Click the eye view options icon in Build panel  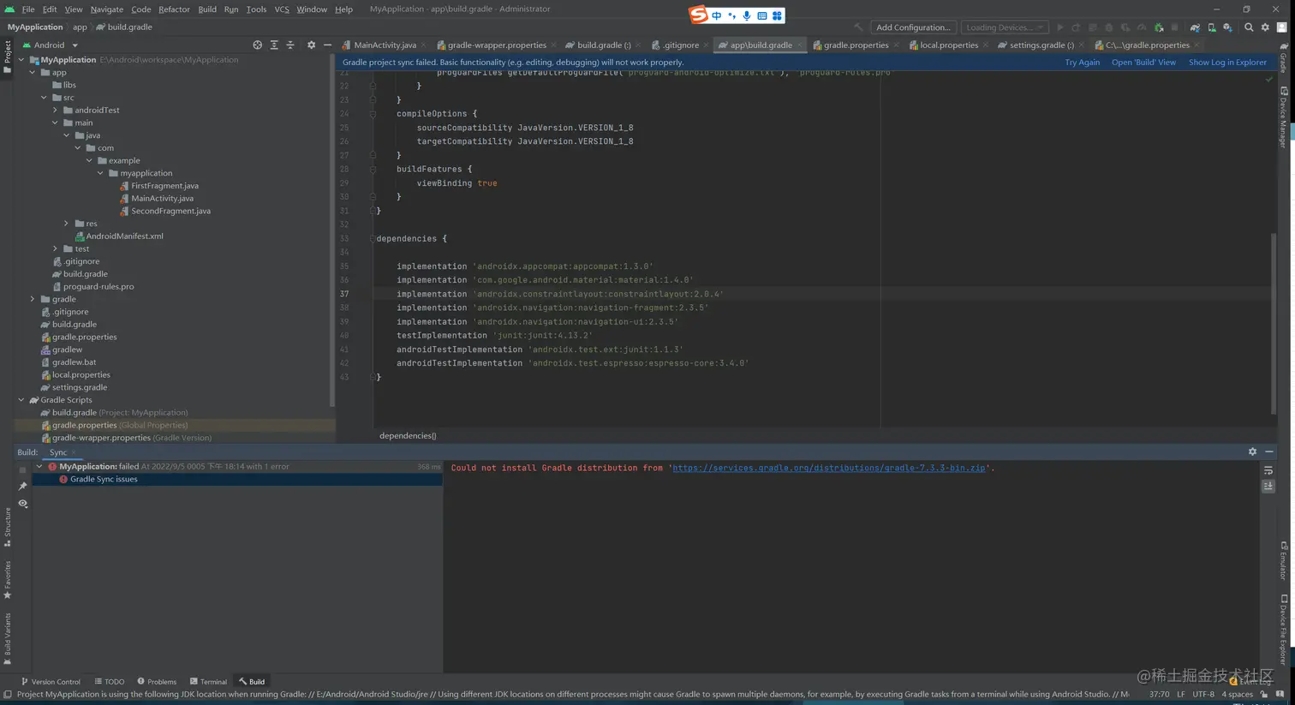pos(23,504)
